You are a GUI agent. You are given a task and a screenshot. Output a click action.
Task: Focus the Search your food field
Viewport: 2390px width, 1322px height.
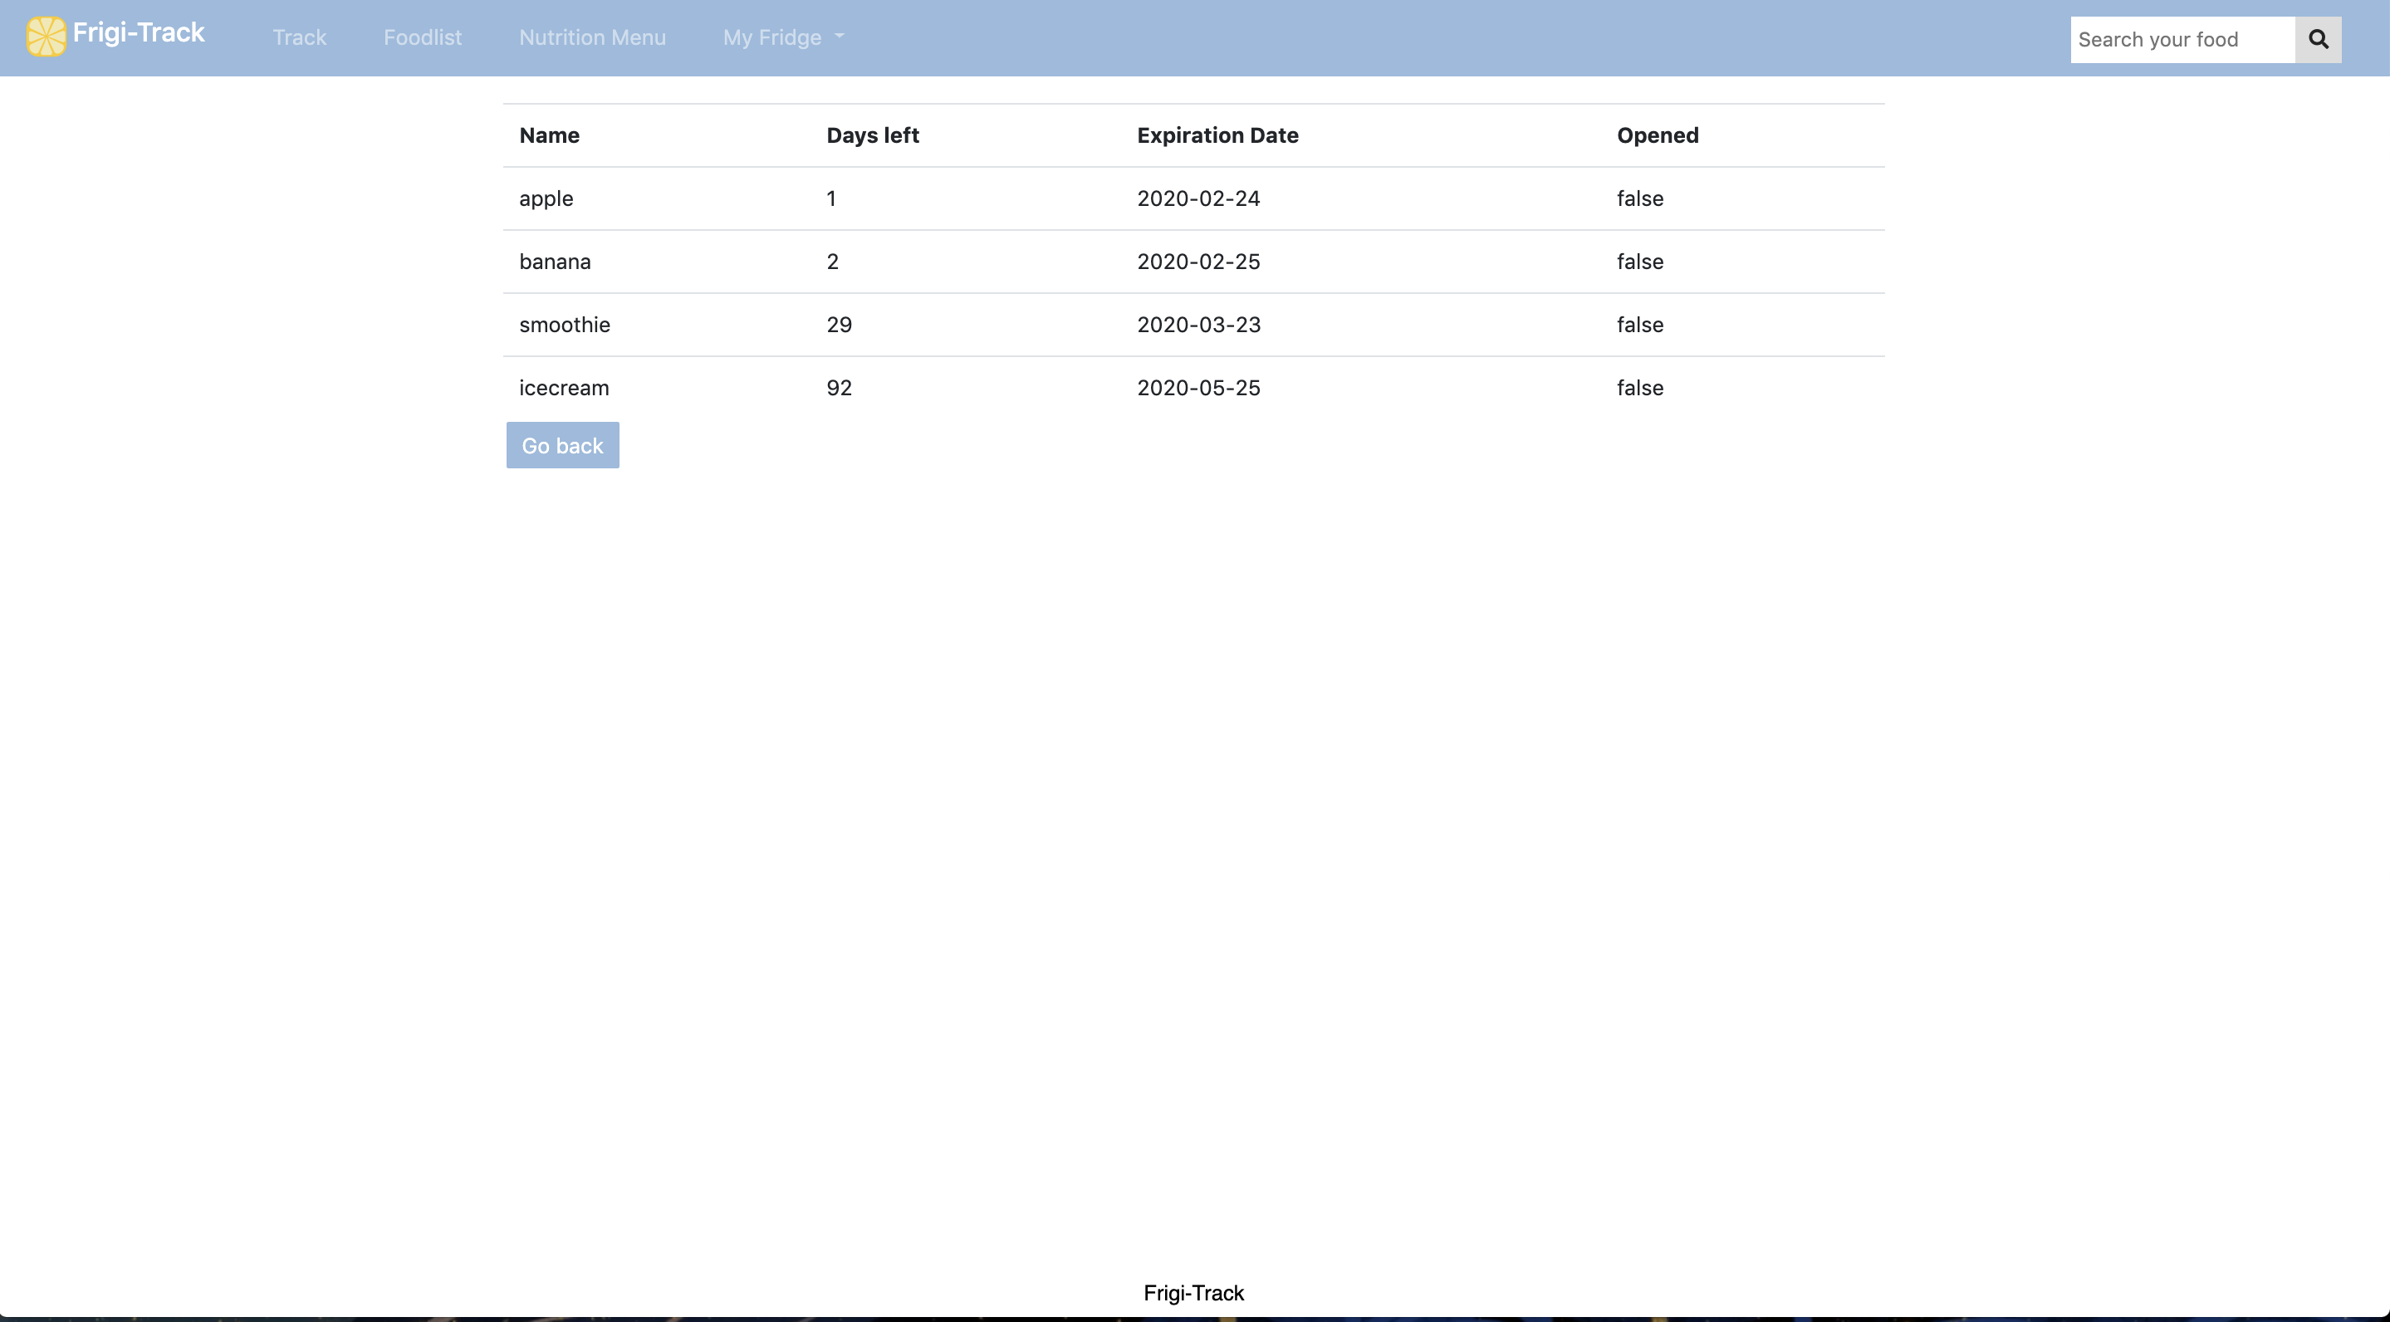(2182, 39)
